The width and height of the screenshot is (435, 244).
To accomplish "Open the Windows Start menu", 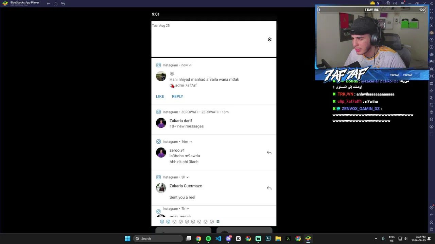I will click(127, 239).
